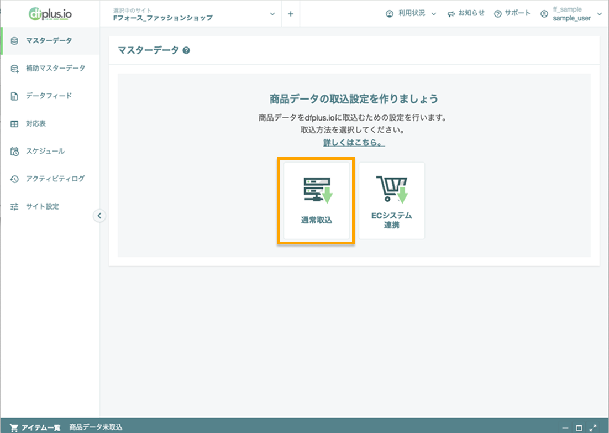
Task: Select the 通常取込 import method
Action: point(316,201)
